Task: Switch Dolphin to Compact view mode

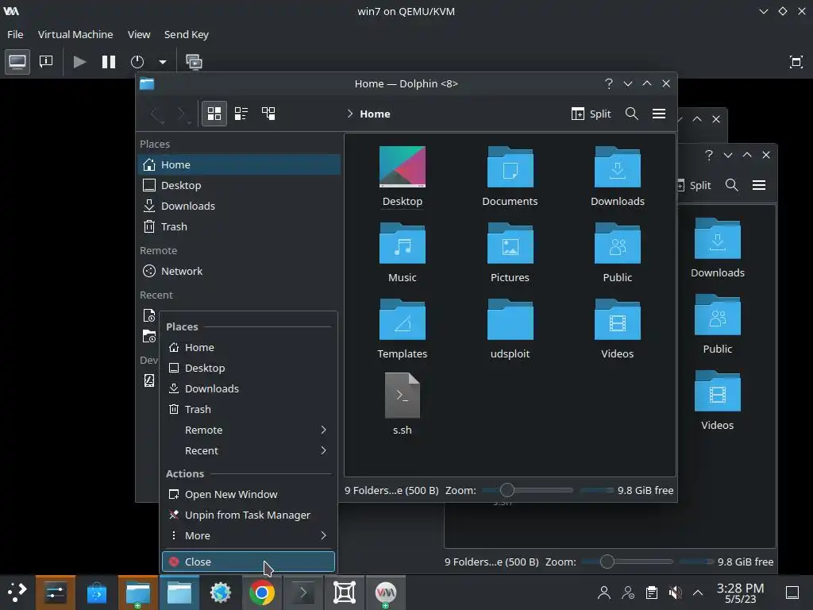Action: [241, 114]
